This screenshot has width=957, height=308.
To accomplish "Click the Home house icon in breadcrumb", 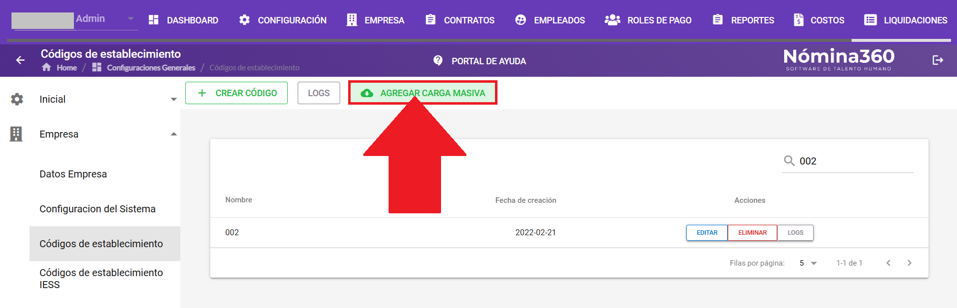I will pyautogui.click(x=46, y=67).
